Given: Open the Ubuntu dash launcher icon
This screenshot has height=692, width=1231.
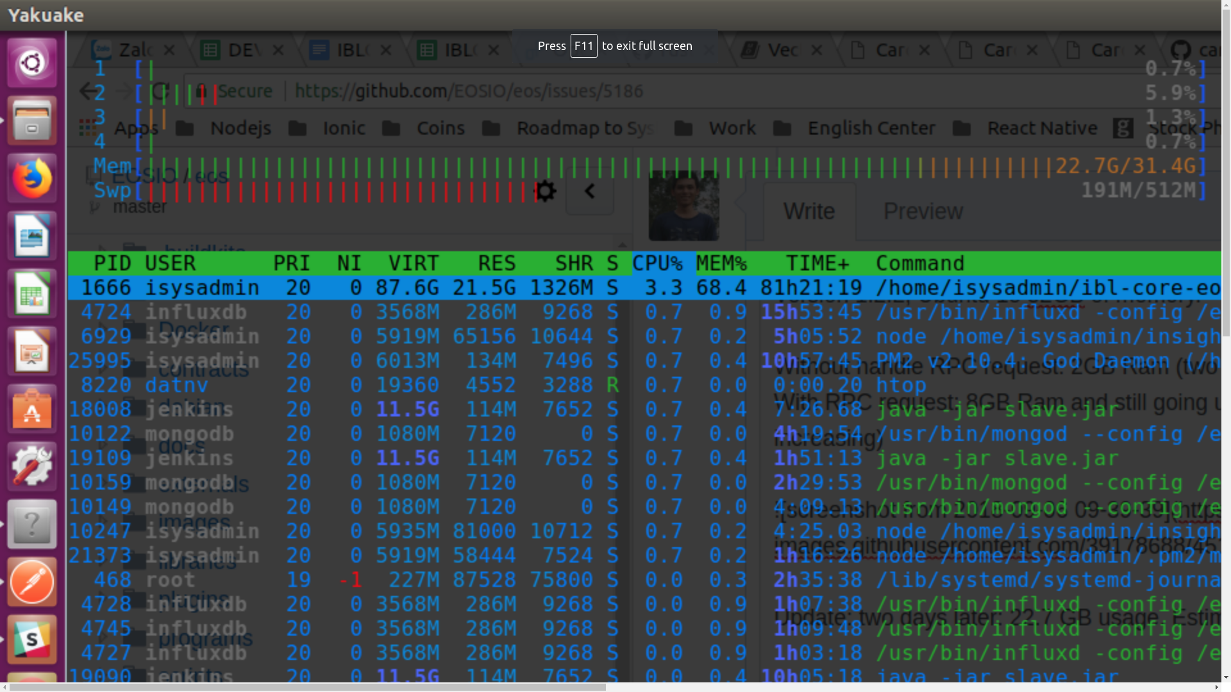Looking at the screenshot, I should [31, 62].
